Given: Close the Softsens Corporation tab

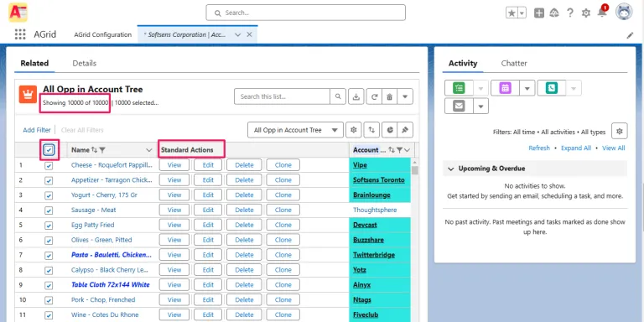Looking at the screenshot, I should pos(249,35).
